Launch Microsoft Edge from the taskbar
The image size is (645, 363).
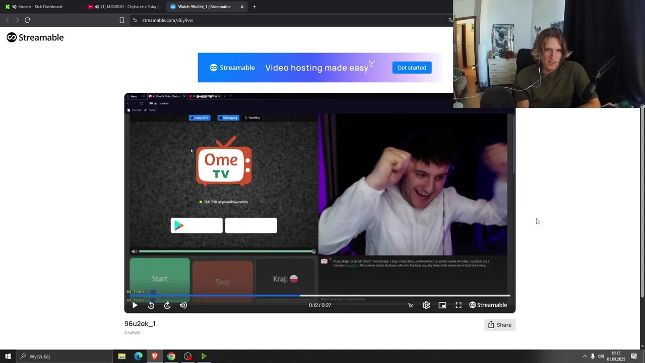coord(138,356)
